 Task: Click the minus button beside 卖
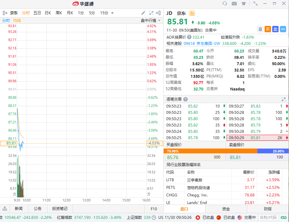[x=283, y=29]
